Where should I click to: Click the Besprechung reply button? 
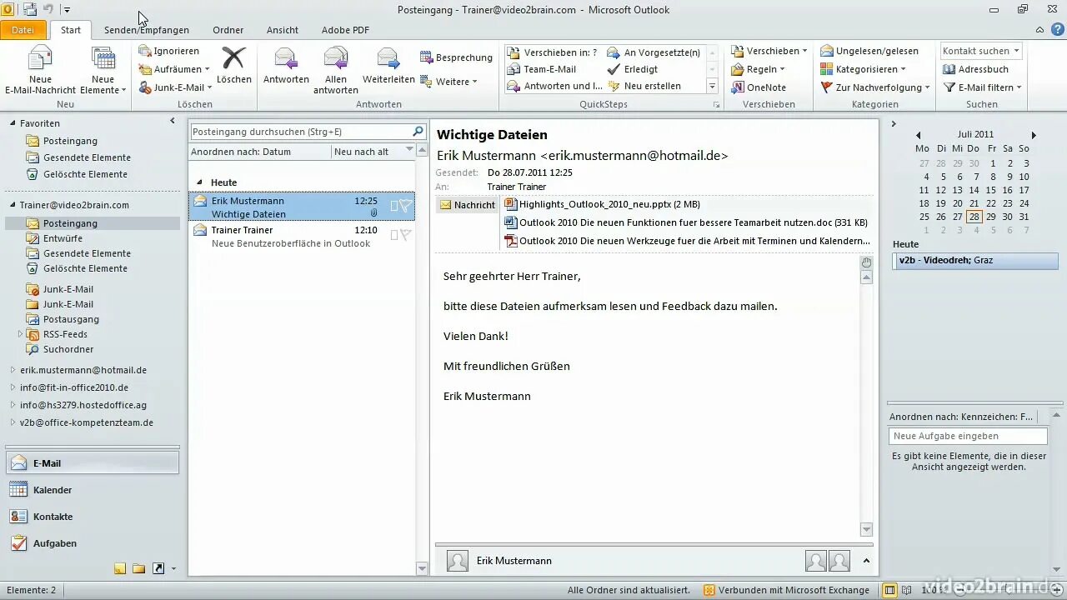click(x=457, y=57)
